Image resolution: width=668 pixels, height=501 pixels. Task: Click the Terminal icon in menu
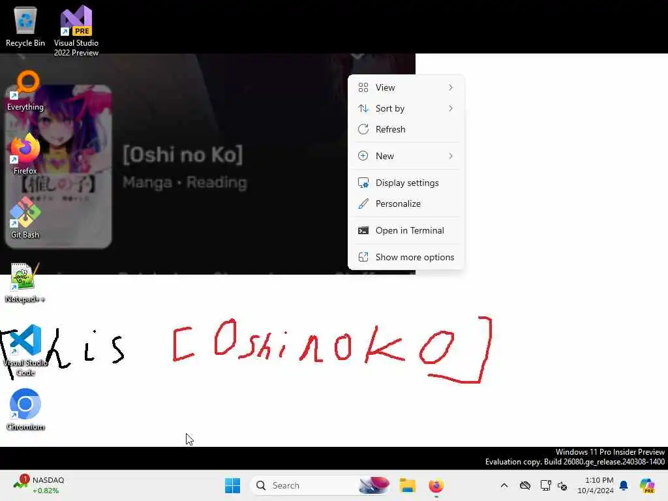point(363,230)
